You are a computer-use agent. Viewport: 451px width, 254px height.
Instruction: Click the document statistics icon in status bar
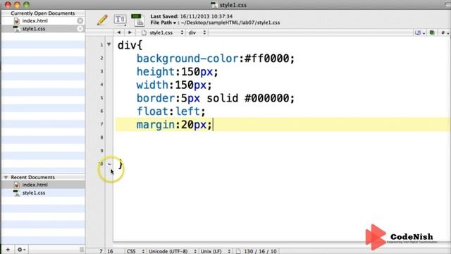coord(238,251)
